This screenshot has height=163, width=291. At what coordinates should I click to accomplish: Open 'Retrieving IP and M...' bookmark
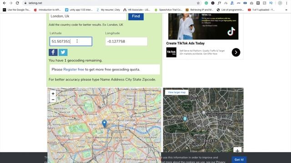pos(199,10)
